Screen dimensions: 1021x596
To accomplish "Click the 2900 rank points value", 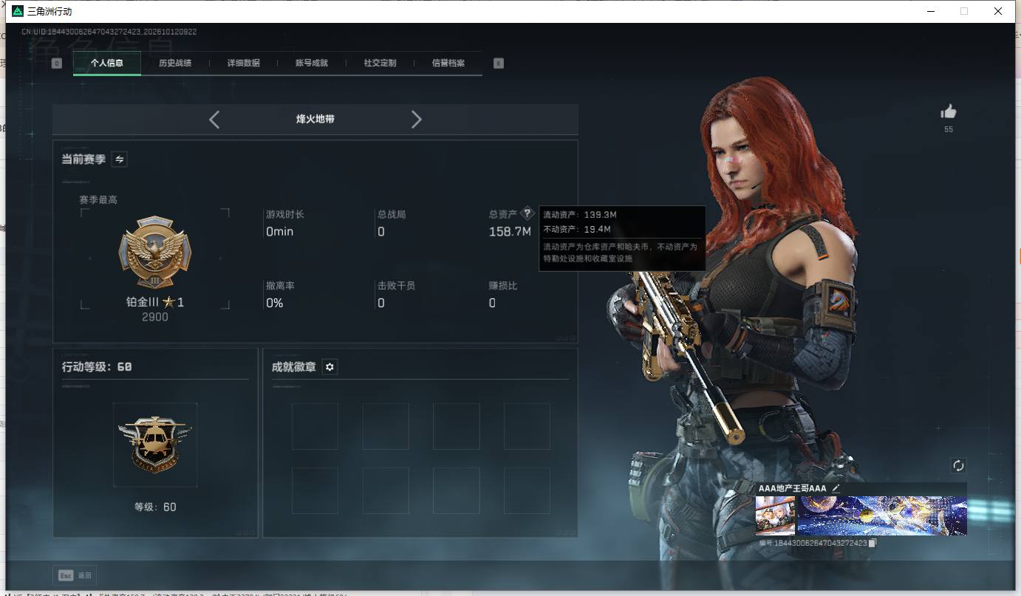I will point(155,317).
